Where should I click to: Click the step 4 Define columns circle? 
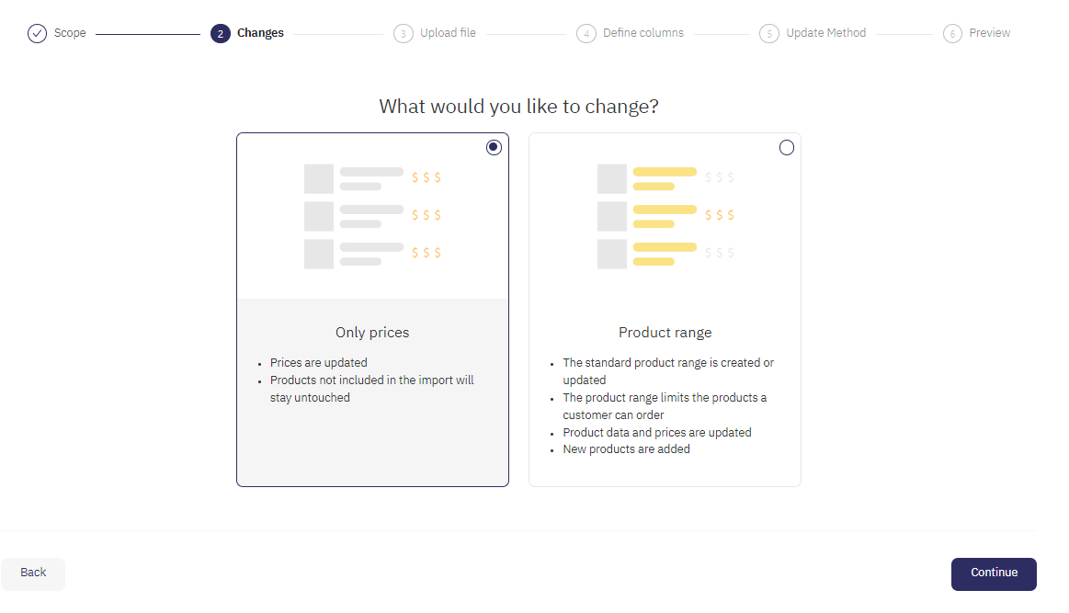[x=586, y=34]
